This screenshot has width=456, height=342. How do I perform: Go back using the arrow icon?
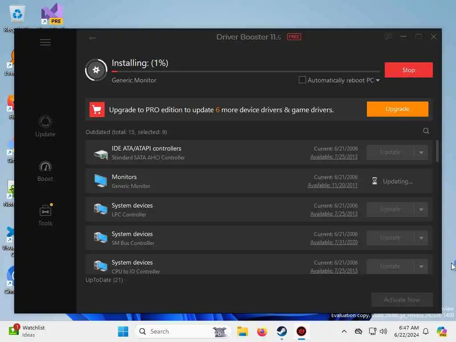92,38
